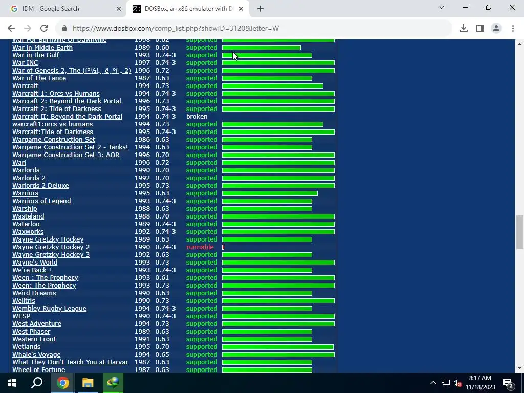Open Wembley Rugby League link
Screen dimensions: 524x393
pyautogui.click(x=49, y=309)
